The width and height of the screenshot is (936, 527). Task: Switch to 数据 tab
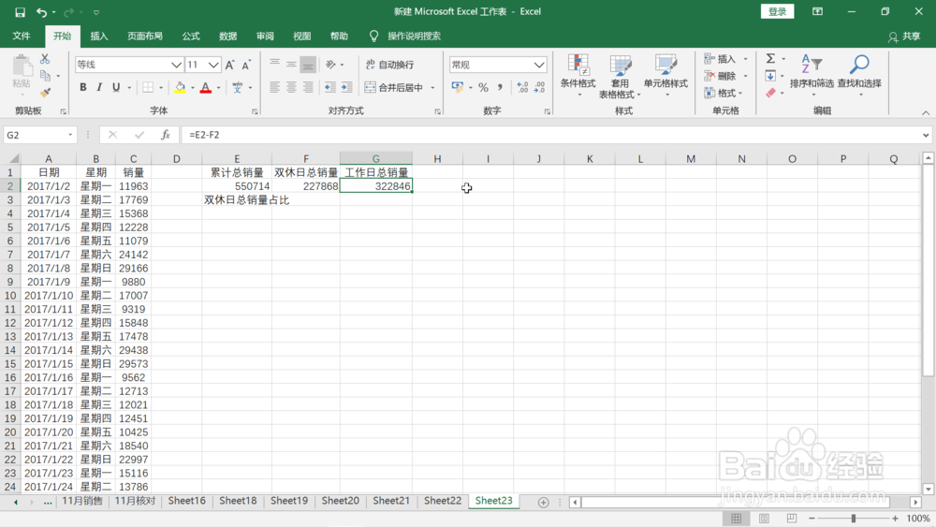pos(228,36)
